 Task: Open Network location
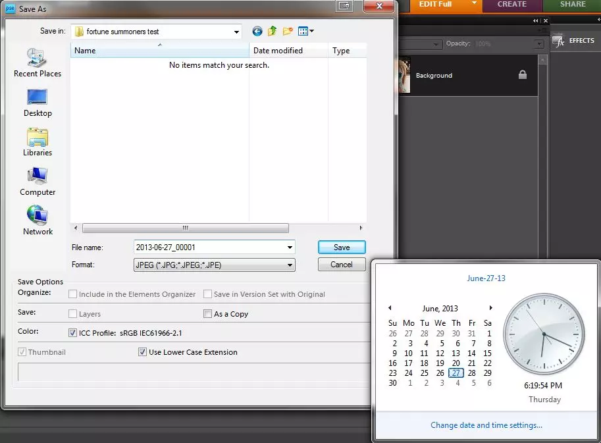pyautogui.click(x=37, y=221)
